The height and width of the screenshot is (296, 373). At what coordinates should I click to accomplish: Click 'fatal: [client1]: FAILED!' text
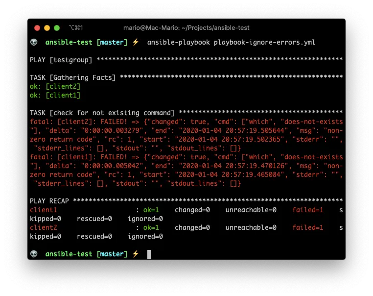pos(78,157)
